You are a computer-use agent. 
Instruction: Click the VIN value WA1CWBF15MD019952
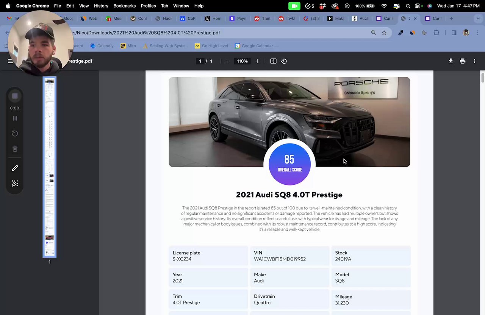tap(280, 259)
